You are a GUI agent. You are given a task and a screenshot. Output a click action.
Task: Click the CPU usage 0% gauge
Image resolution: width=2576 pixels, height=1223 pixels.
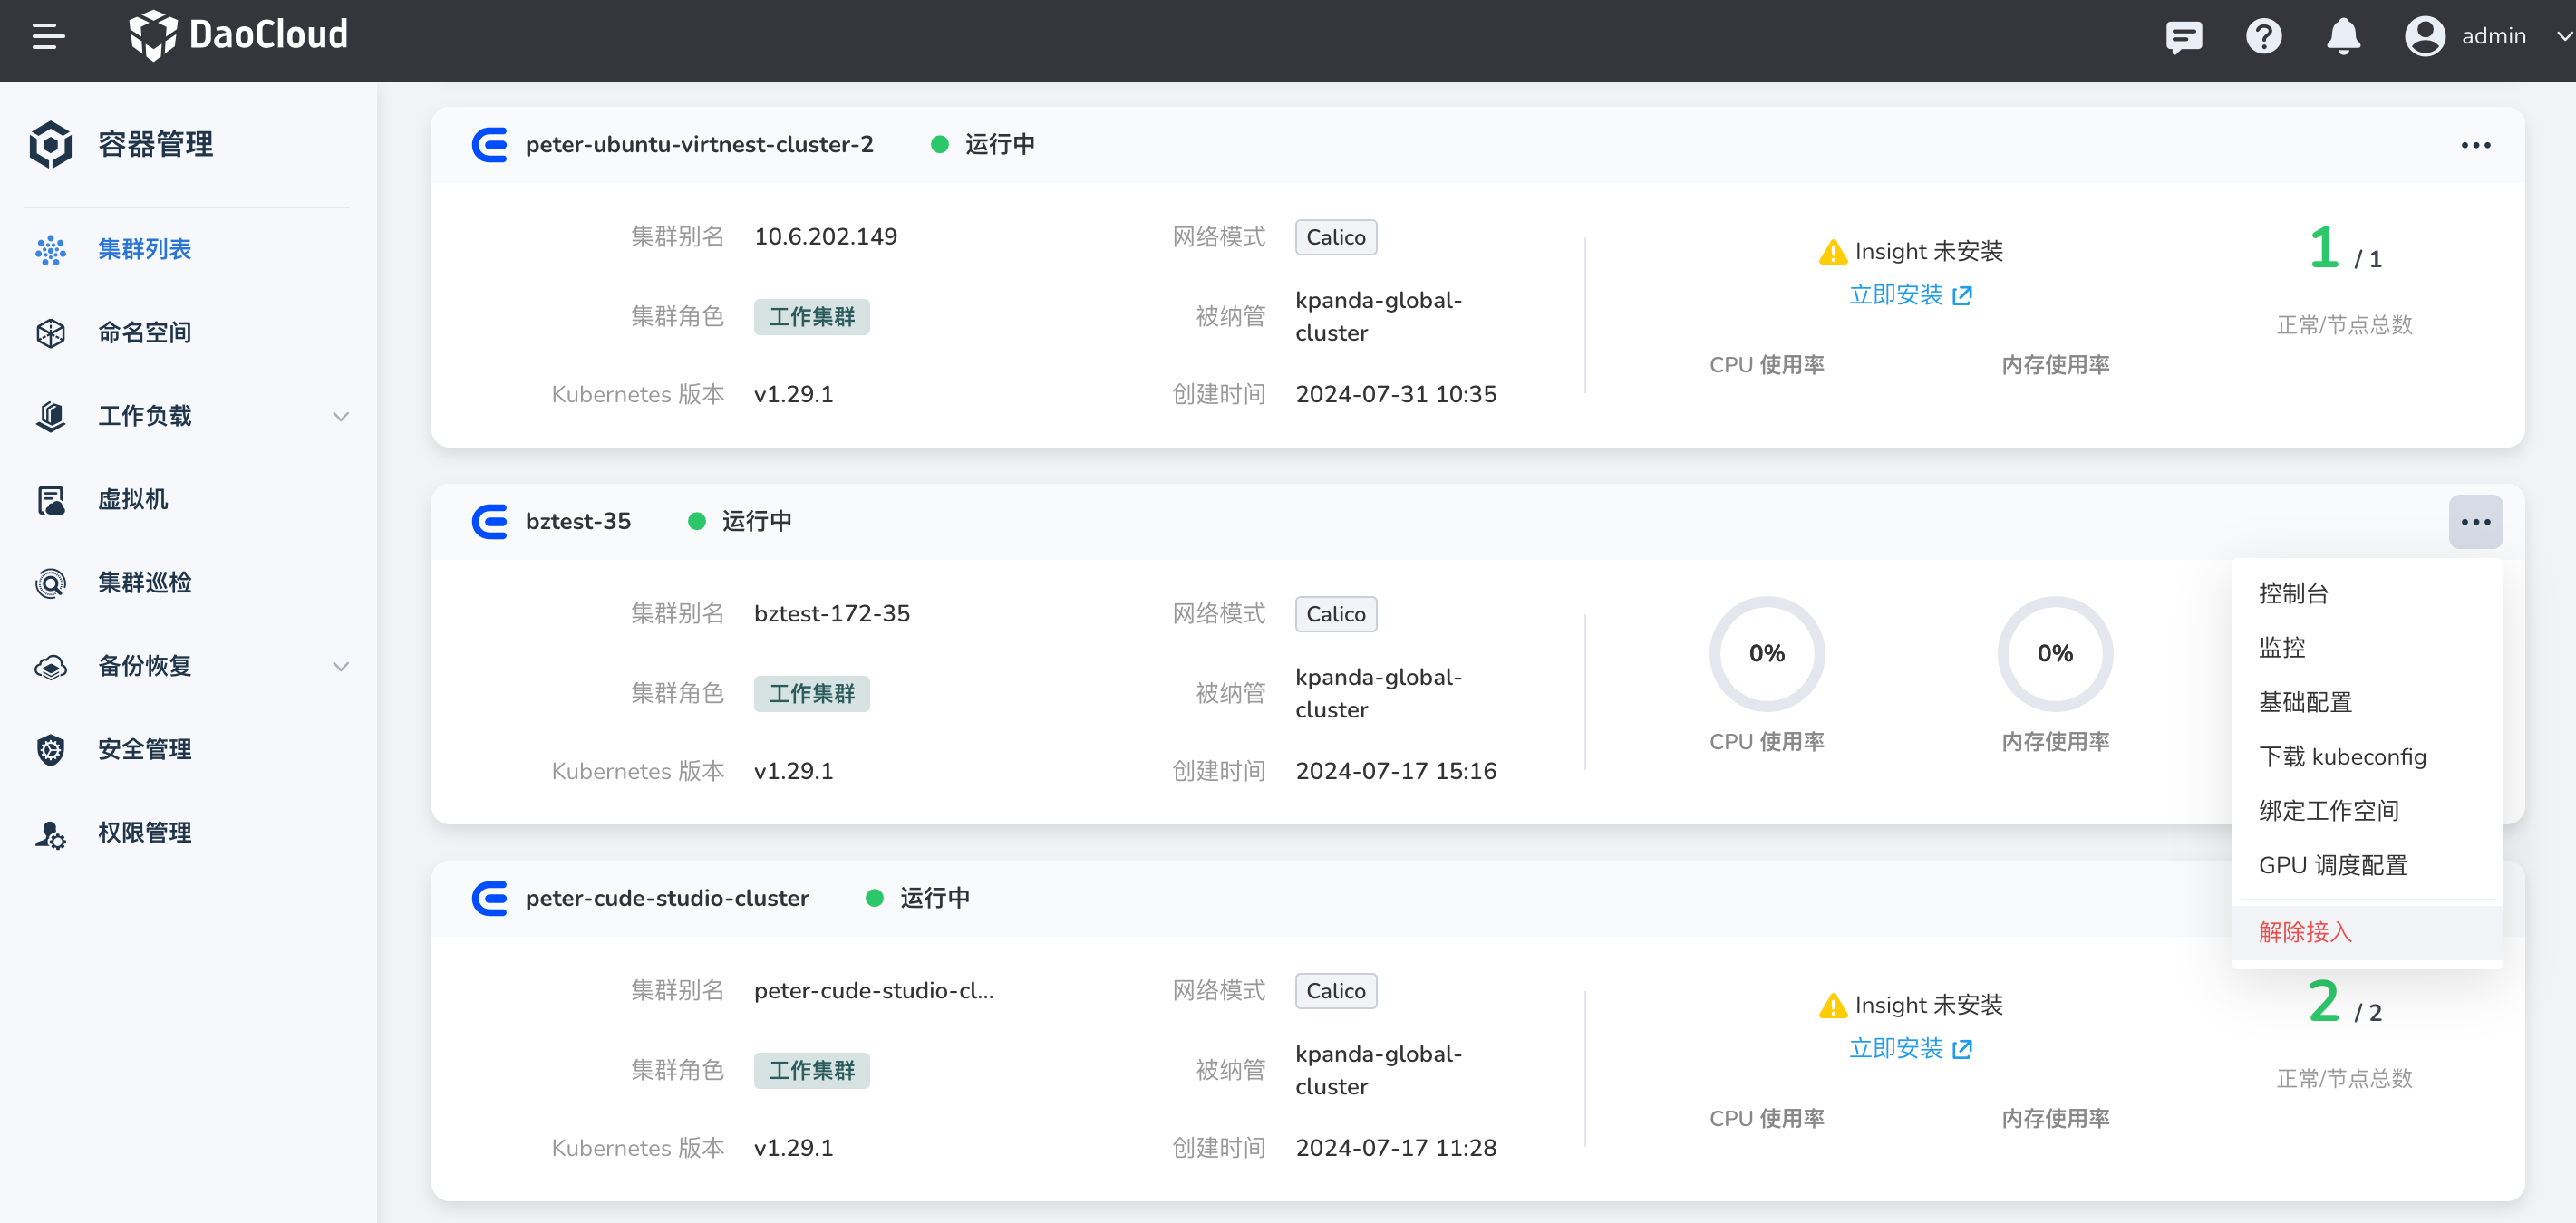[x=1766, y=653]
